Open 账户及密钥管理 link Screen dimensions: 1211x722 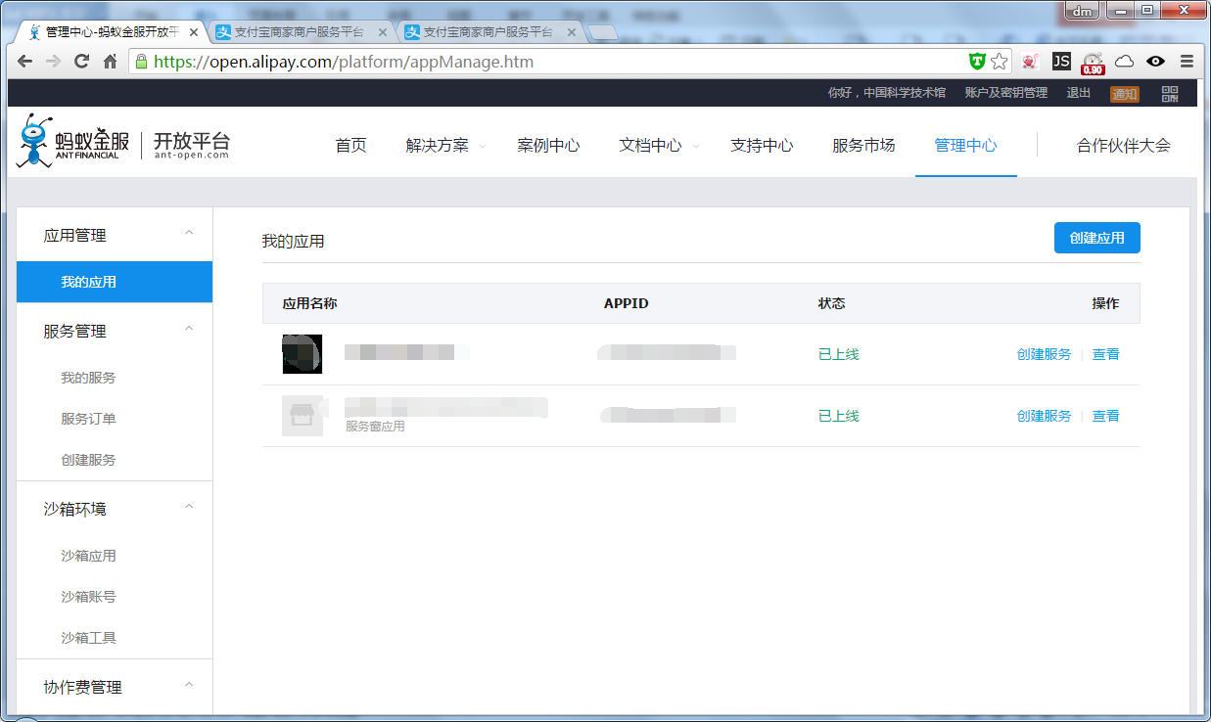[x=1005, y=93]
